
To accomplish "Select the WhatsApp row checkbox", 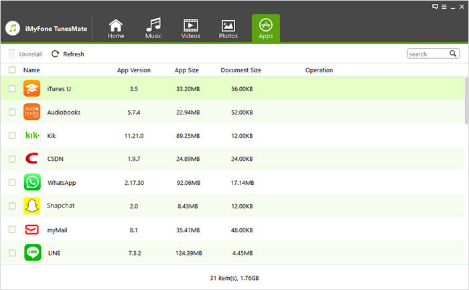I will [x=12, y=182].
